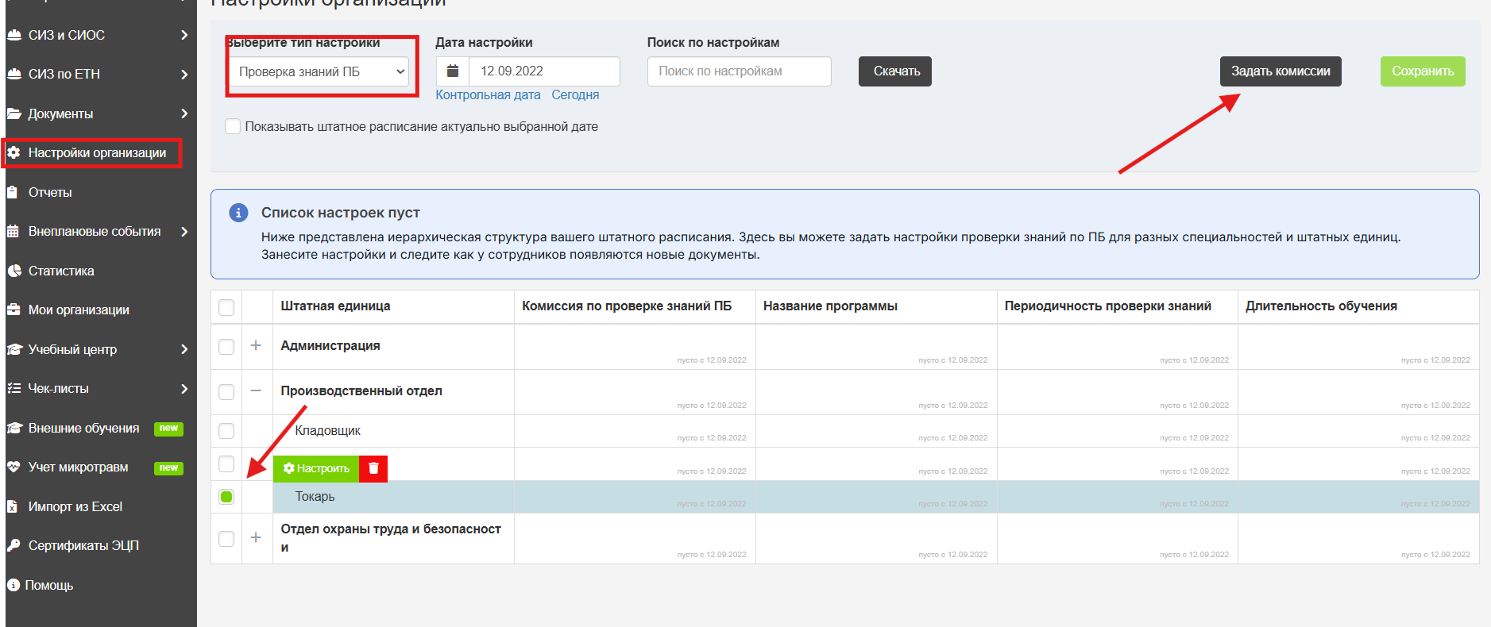1491x627 pixels.
Task: Expand the СИЗ и СИОС menu chevron
Action: point(184,35)
